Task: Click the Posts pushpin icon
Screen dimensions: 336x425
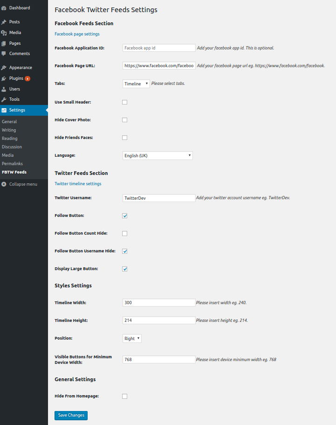Action: coord(4,22)
